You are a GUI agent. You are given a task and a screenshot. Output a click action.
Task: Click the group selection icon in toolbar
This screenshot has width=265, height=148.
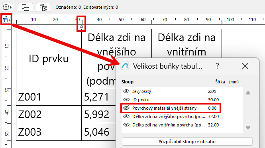coord(43,8)
